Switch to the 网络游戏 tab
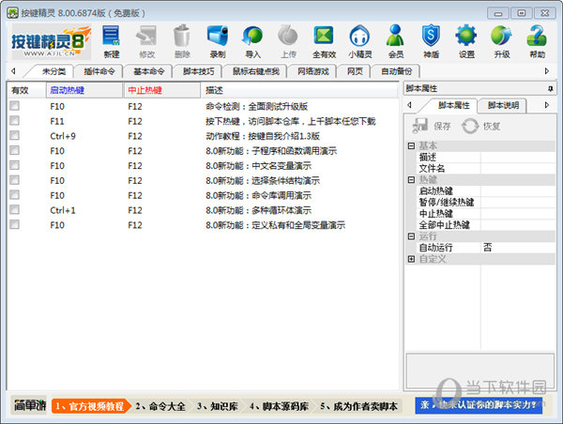 coord(313,71)
